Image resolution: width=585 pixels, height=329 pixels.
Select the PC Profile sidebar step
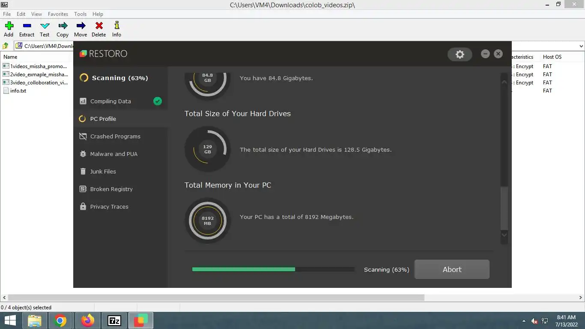120,119
